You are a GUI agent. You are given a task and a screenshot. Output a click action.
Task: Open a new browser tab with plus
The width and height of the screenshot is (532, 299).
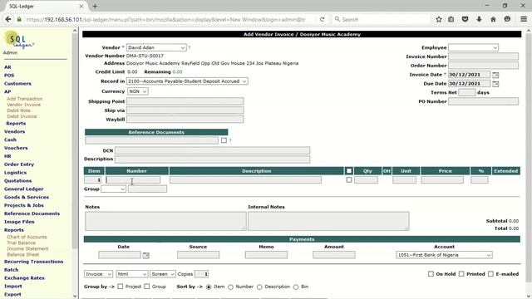pyautogui.click(x=95, y=6)
